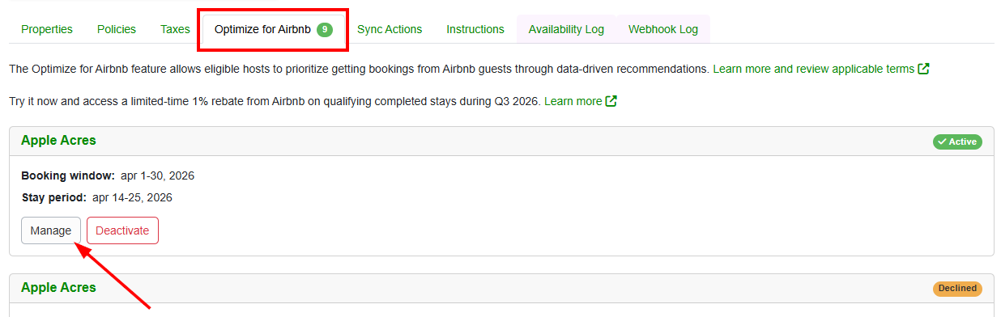Viewport: 1001px width, 317px height.
Task: Click the green 9 count badge
Action: pyautogui.click(x=325, y=29)
